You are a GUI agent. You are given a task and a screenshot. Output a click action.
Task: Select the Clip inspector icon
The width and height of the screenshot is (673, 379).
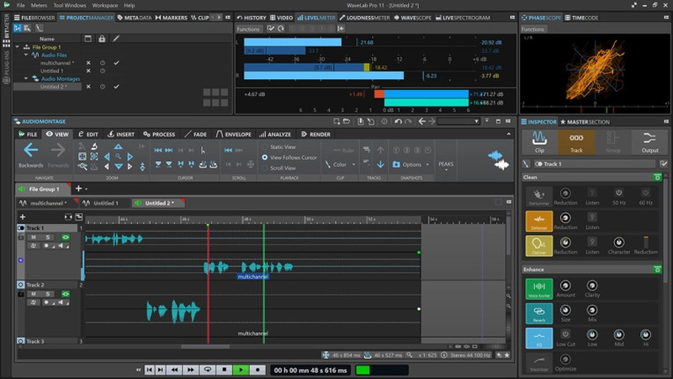tap(539, 139)
